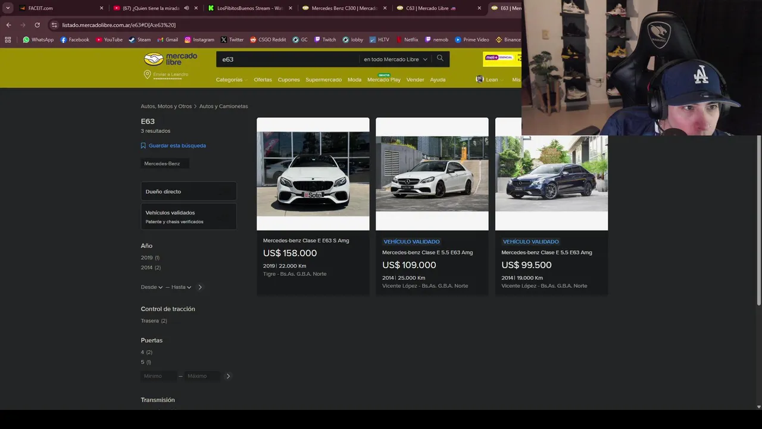Open the Prime Video bookmark
The height and width of the screenshot is (429, 762).
(472, 40)
